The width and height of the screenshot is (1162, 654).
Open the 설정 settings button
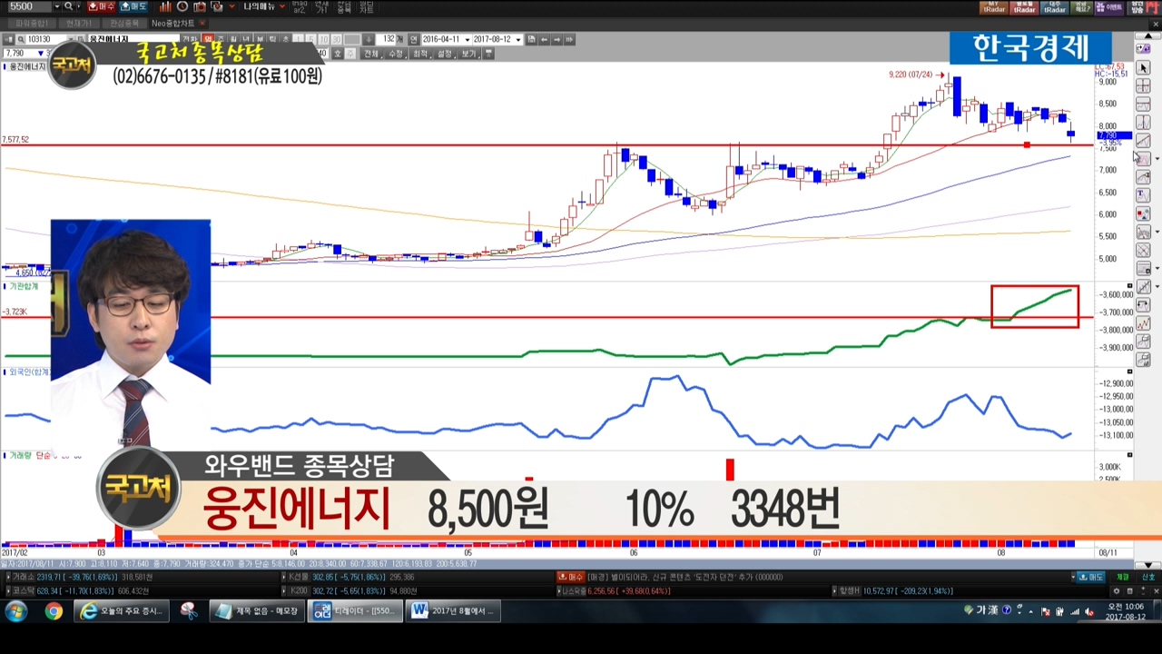pyautogui.click(x=445, y=54)
